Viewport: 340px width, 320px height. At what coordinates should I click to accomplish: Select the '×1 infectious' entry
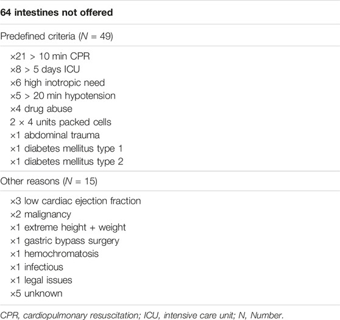(x=37, y=267)
